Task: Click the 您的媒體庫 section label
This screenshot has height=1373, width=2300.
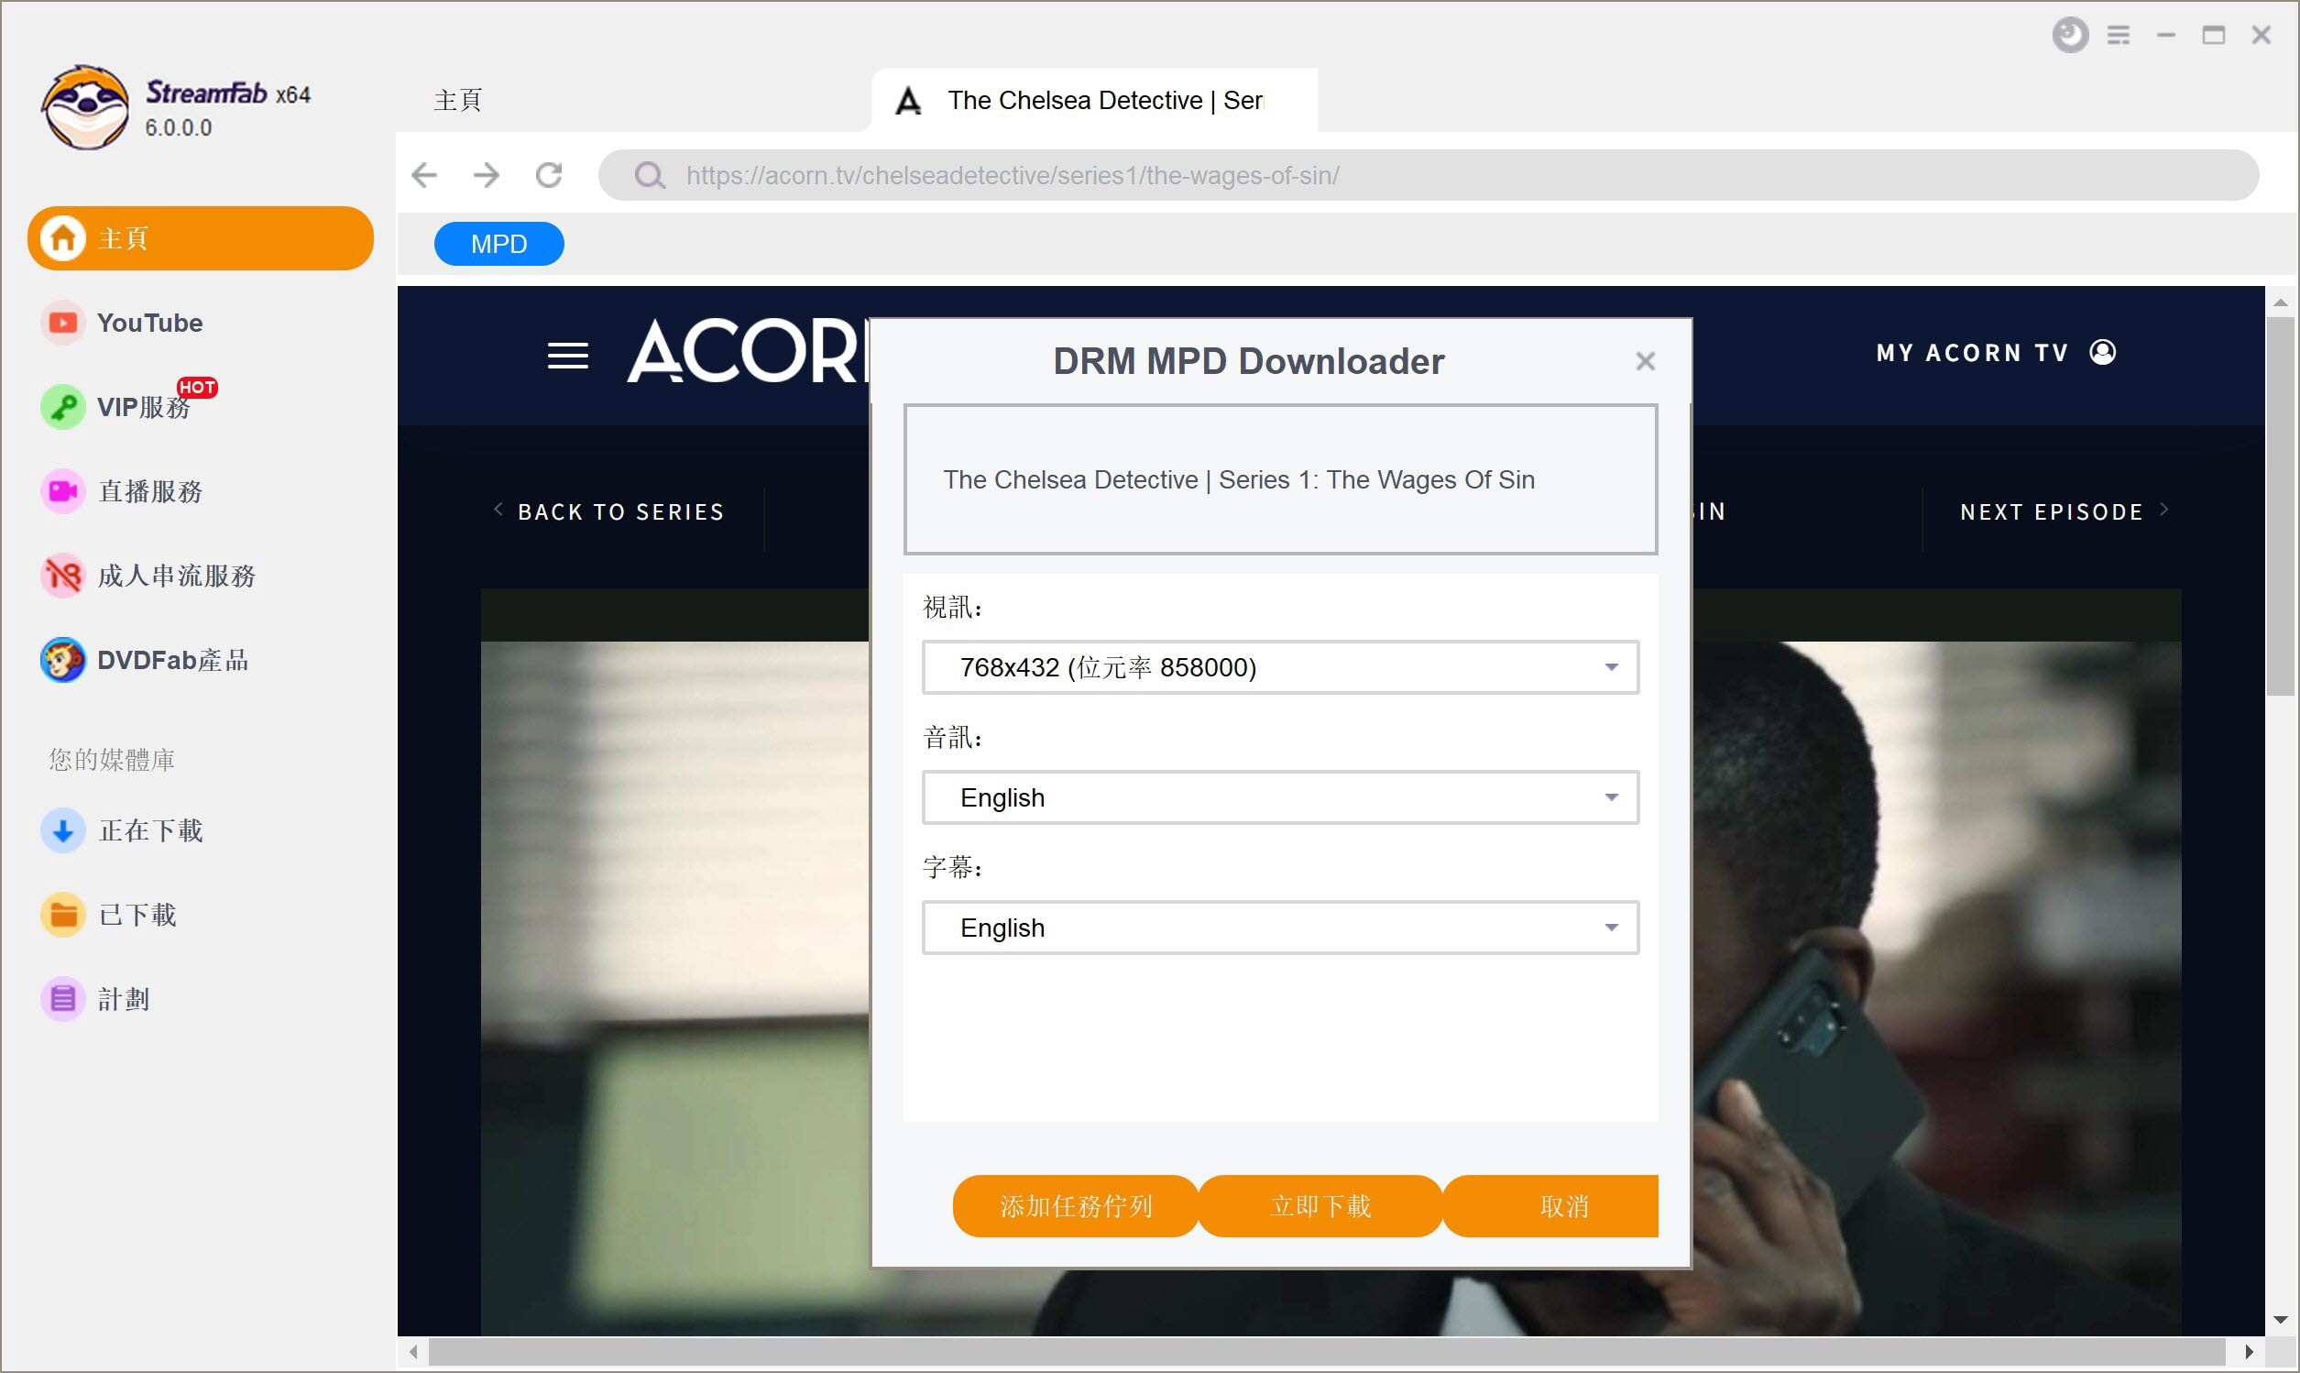Action: 112,760
